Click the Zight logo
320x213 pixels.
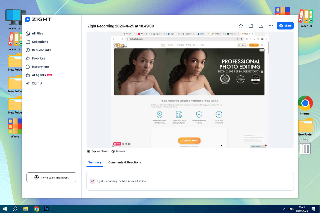pyautogui.click(x=38, y=19)
